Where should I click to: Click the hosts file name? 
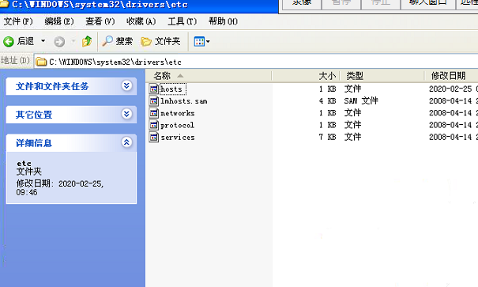pyautogui.click(x=171, y=89)
